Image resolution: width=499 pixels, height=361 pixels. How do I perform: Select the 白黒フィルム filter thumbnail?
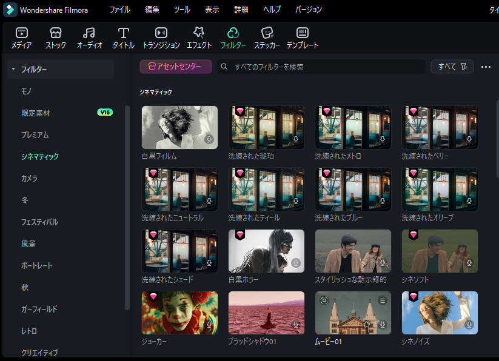tap(179, 127)
